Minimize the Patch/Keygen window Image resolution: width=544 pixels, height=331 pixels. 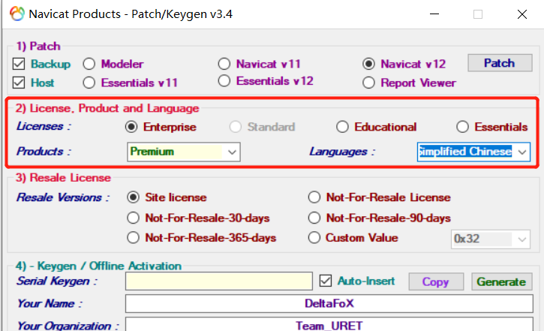(x=434, y=14)
